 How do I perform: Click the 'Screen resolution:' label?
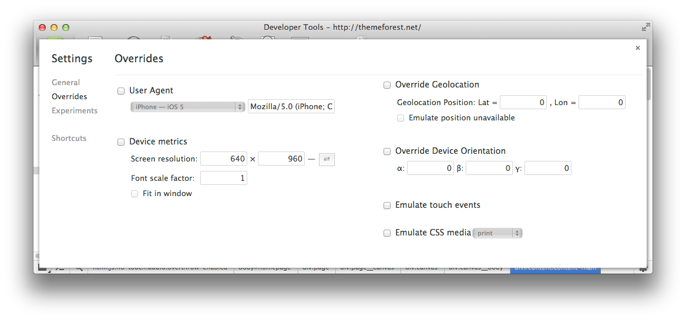(164, 159)
